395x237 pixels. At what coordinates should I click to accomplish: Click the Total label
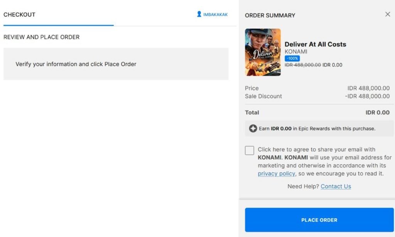pyautogui.click(x=252, y=113)
